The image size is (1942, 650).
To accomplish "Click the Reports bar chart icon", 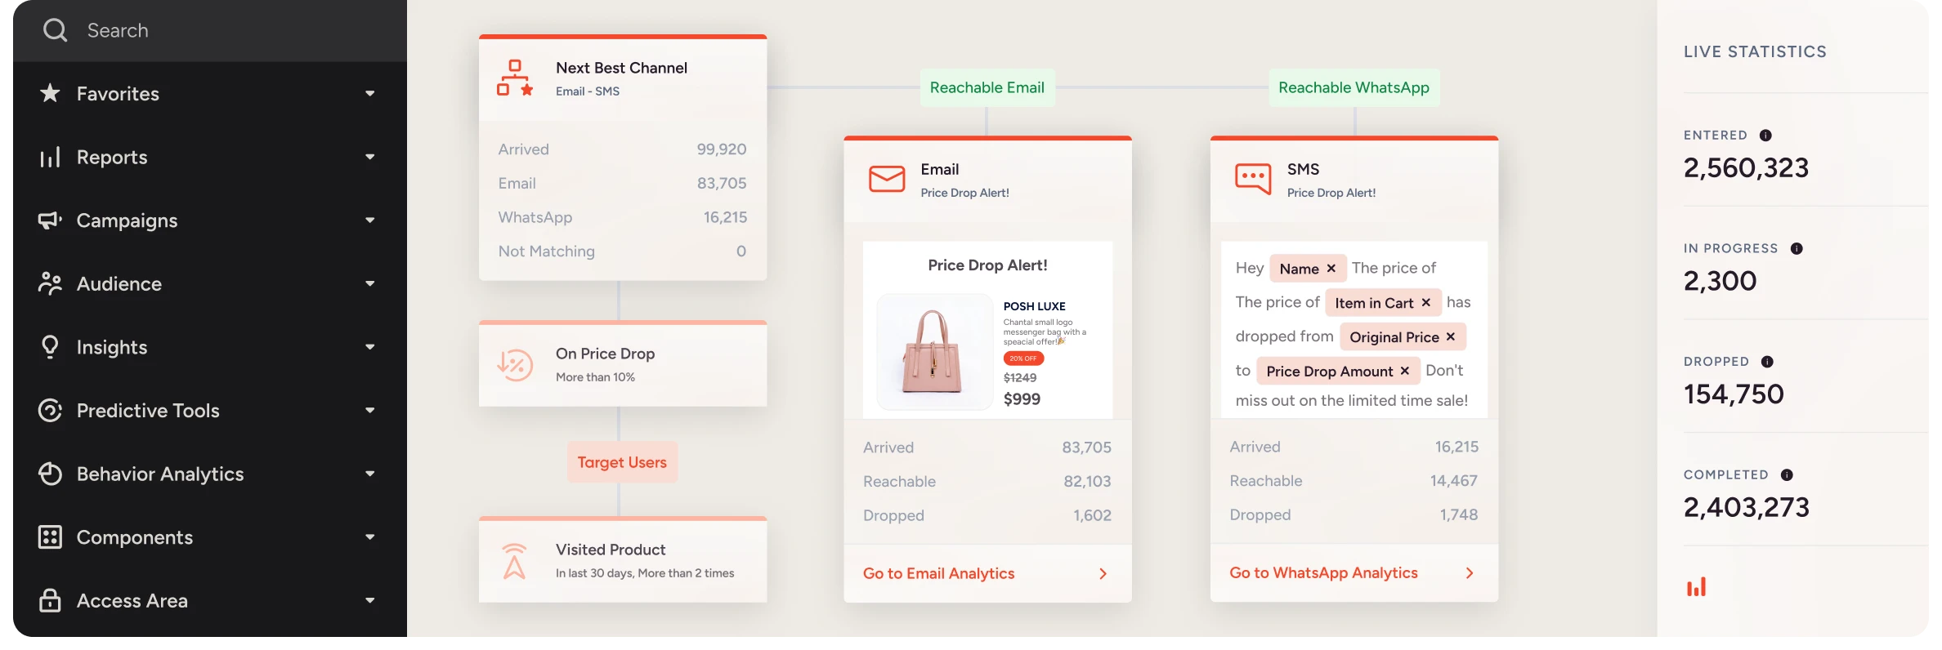I will [50, 157].
